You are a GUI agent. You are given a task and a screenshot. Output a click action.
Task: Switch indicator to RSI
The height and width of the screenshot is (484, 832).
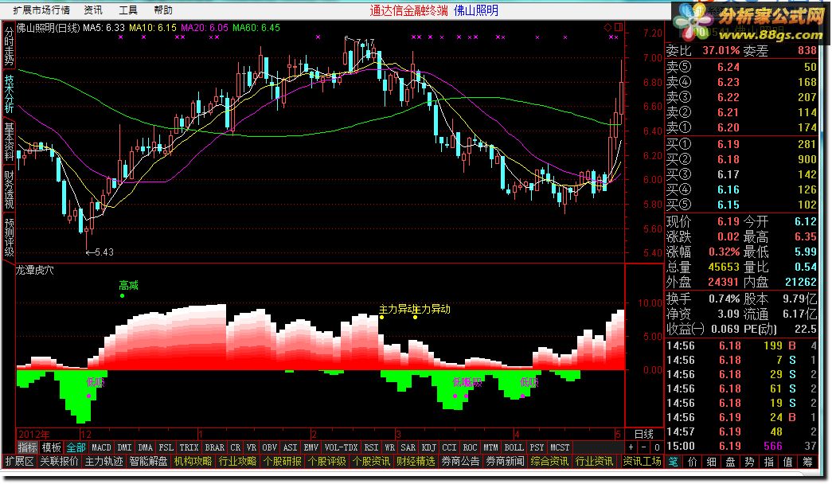[x=372, y=447]
